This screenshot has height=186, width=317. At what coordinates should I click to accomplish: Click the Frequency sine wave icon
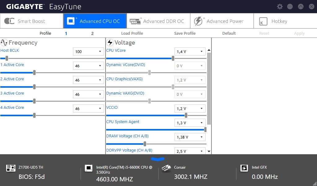point(4,42)
